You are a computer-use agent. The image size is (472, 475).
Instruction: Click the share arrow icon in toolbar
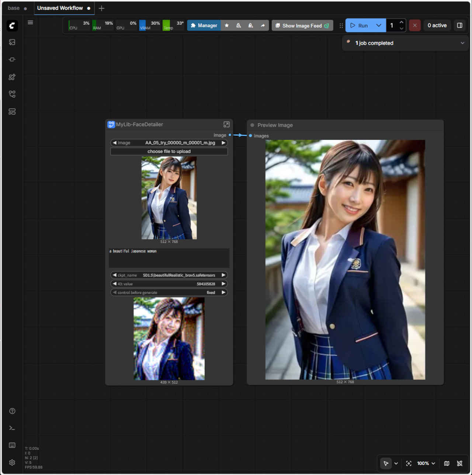[x=263, y=25]
